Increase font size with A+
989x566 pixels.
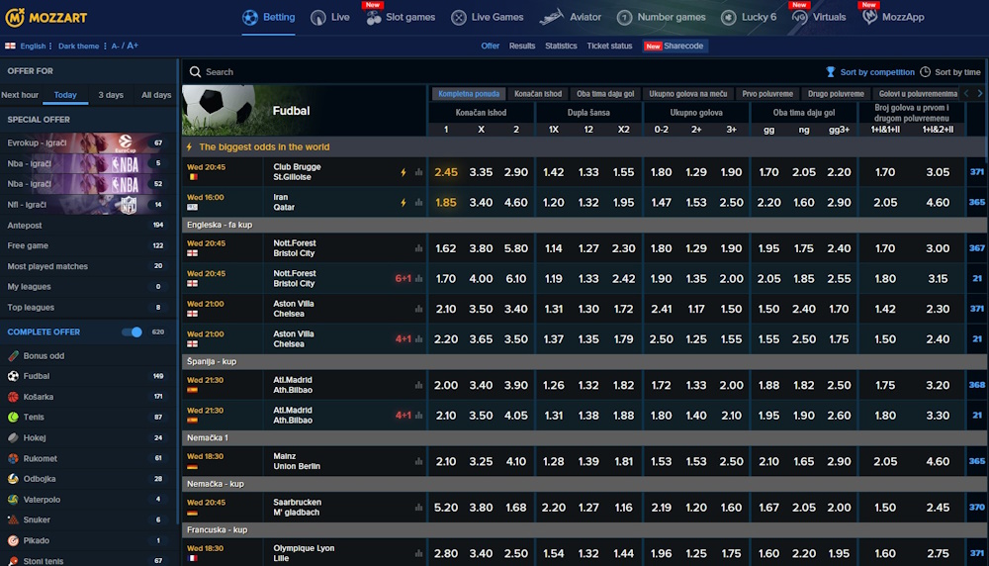pyautogui.click(x=133, y=46)
